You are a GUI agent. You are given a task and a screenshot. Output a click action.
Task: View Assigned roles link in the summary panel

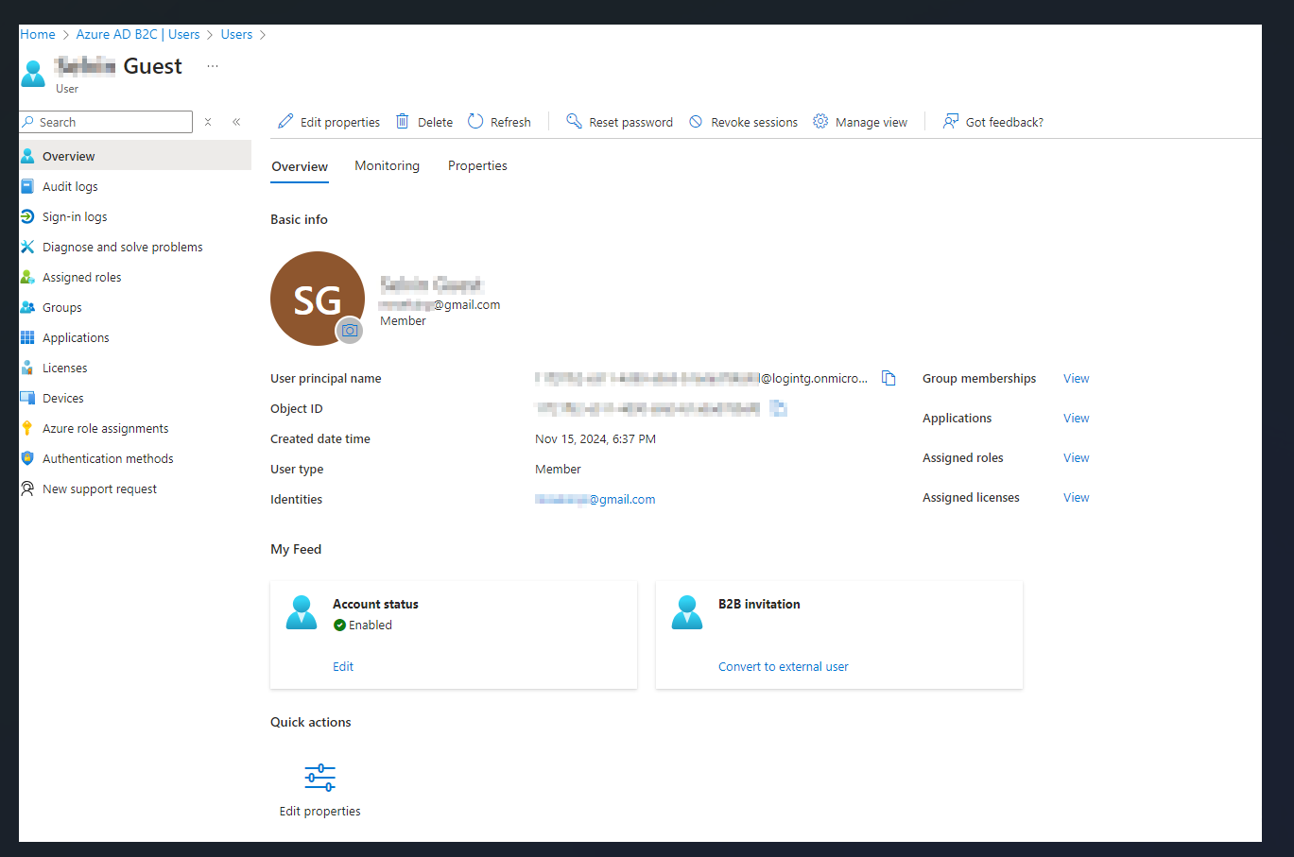tap(1076, 457)
